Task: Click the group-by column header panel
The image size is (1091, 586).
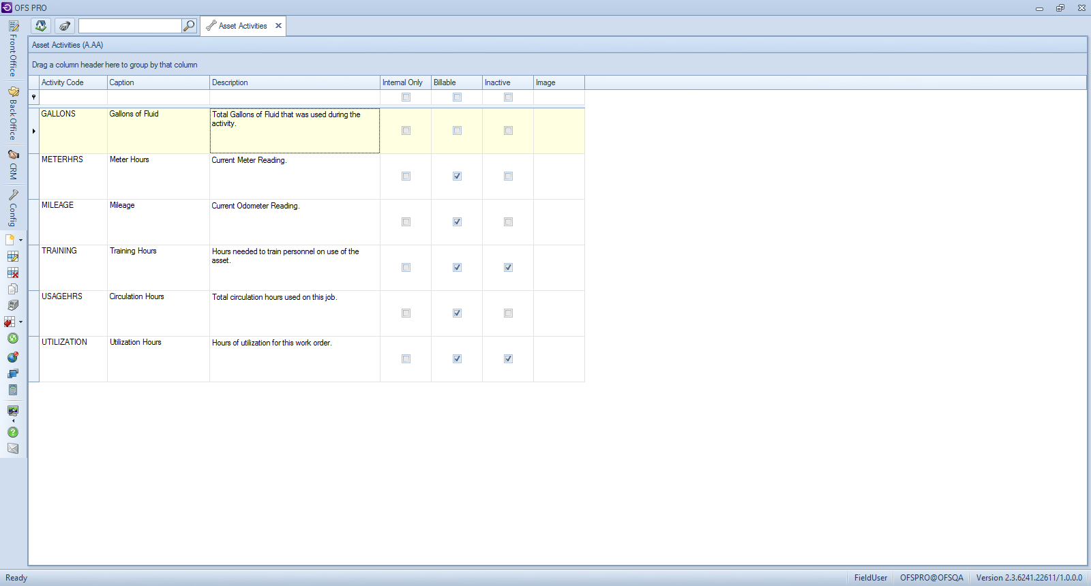Action: pyautogui.click(x=558, y=65)
